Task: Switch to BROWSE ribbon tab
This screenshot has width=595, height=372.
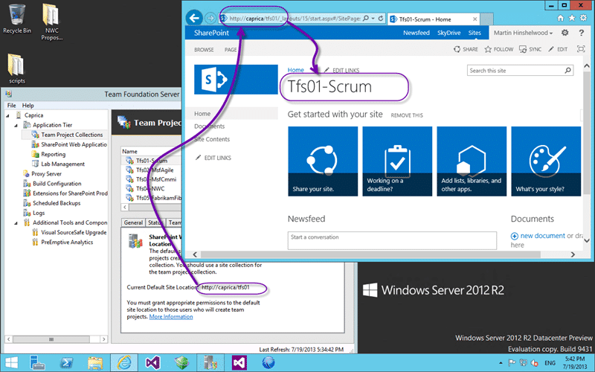Action: tap(204, 49)
